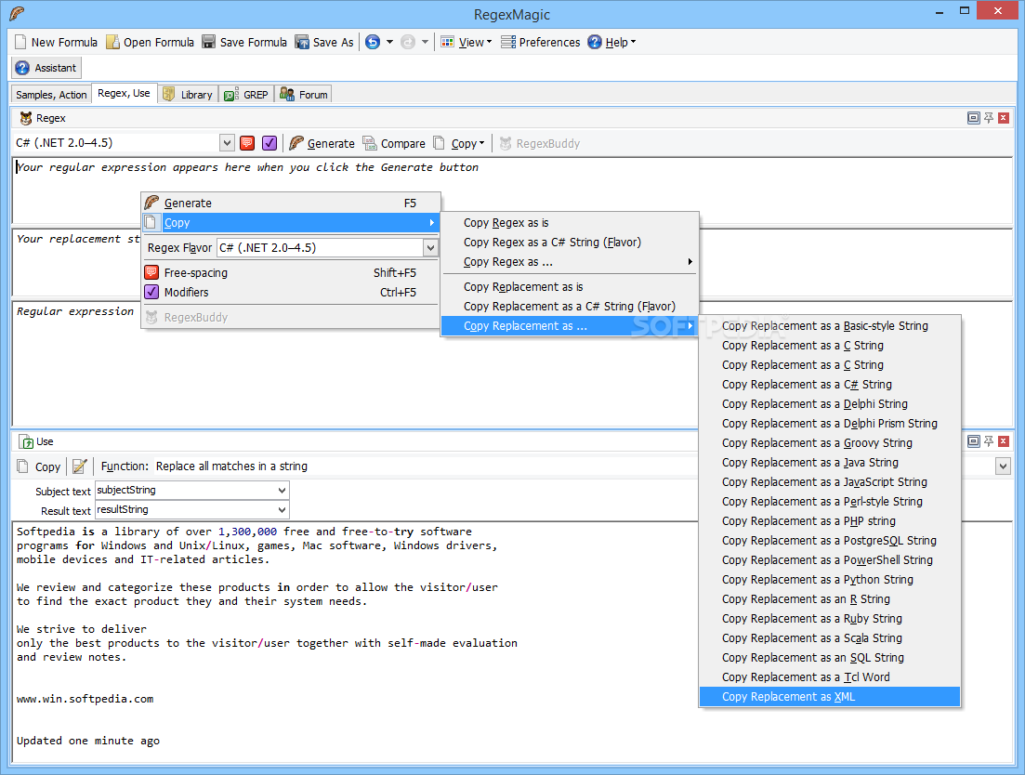
Task: Select highlighted Copy item in context menu
Action: tap(291, 223)
